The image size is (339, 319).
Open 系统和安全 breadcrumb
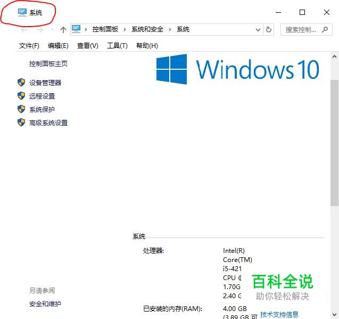tap(147, 29)
